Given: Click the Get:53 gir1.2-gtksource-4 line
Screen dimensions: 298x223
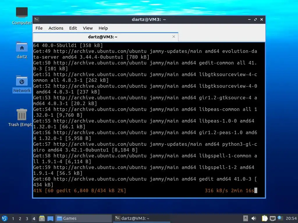Looking at the screenshot, I should click(145, 100).
